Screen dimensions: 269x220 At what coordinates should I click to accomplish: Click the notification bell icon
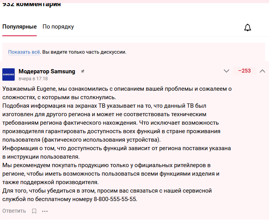click(x=248, y=27)
